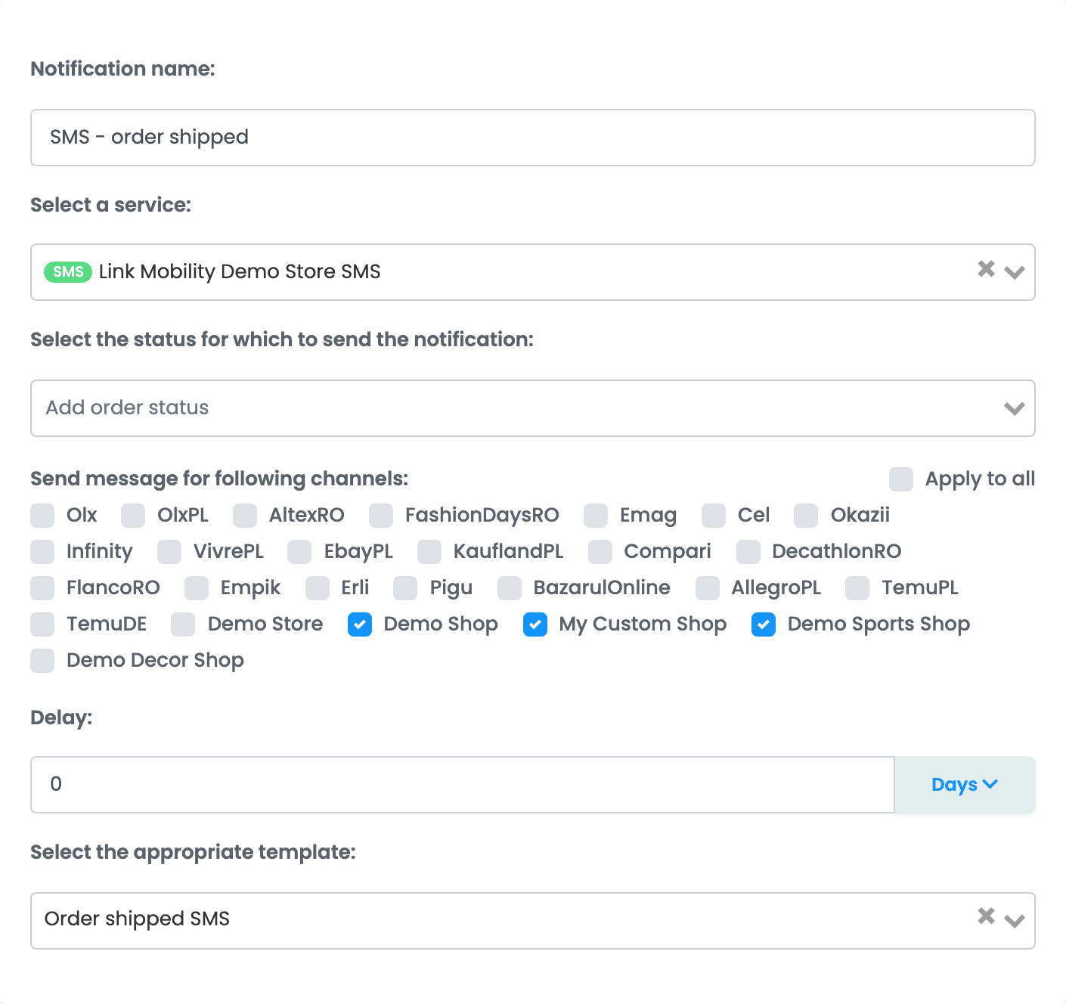Select the DecathlonRO checkbox
This screenshot has height=1004, width=1066.
pos(748,551)
